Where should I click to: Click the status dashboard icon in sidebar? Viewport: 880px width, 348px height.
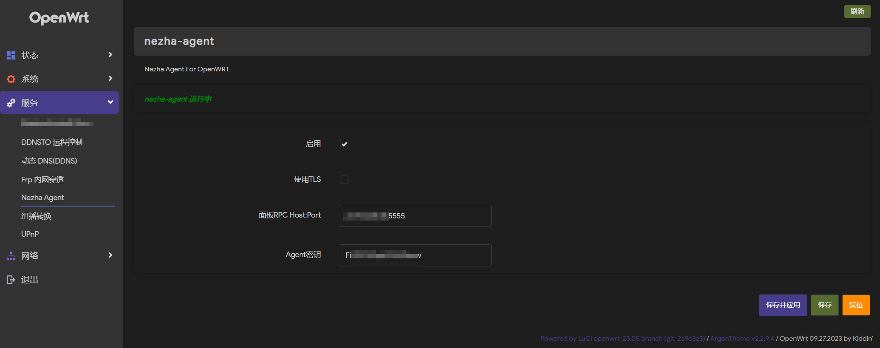[x=11, y=55]
